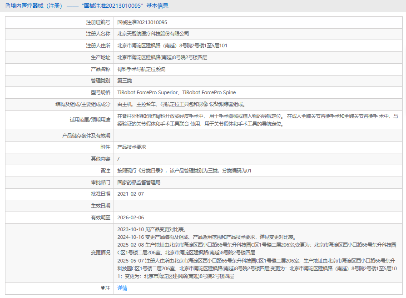Click the 产品储存条件及有效期 label
The height and width of the screenshot is (298, 406).
(86, 136)
